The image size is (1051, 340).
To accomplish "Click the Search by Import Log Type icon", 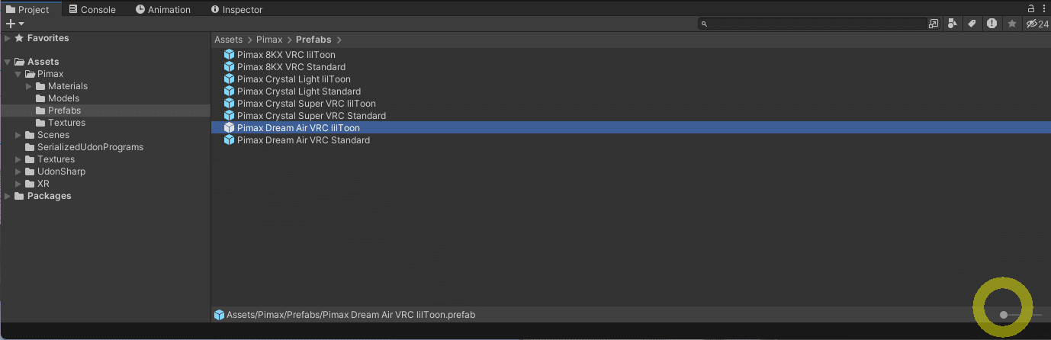I will 992,24.
